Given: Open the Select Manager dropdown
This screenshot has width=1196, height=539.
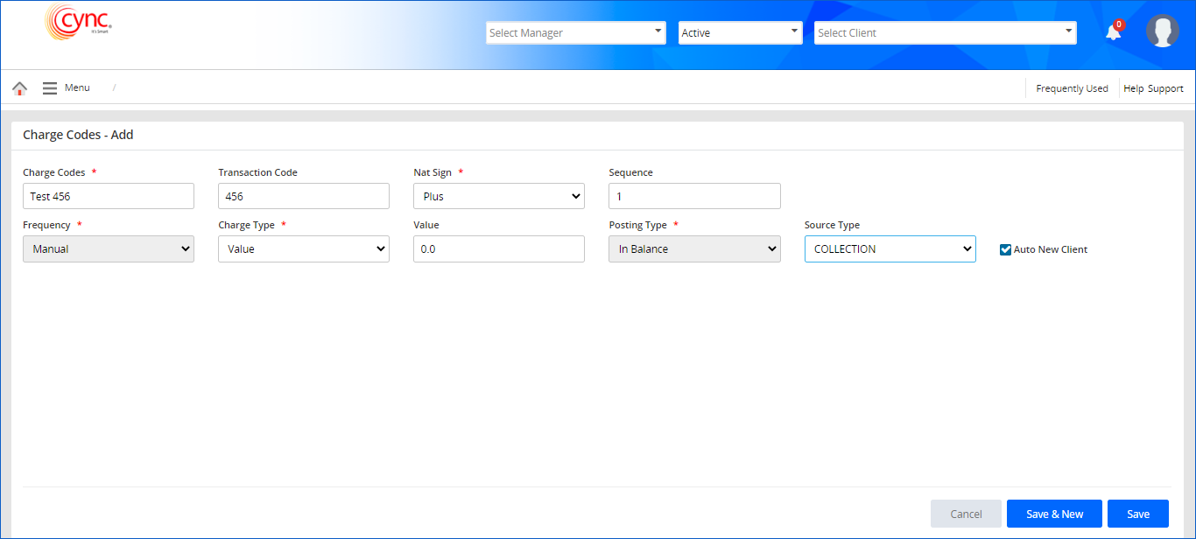Looking at the screenshot, I should pos(575,33).
